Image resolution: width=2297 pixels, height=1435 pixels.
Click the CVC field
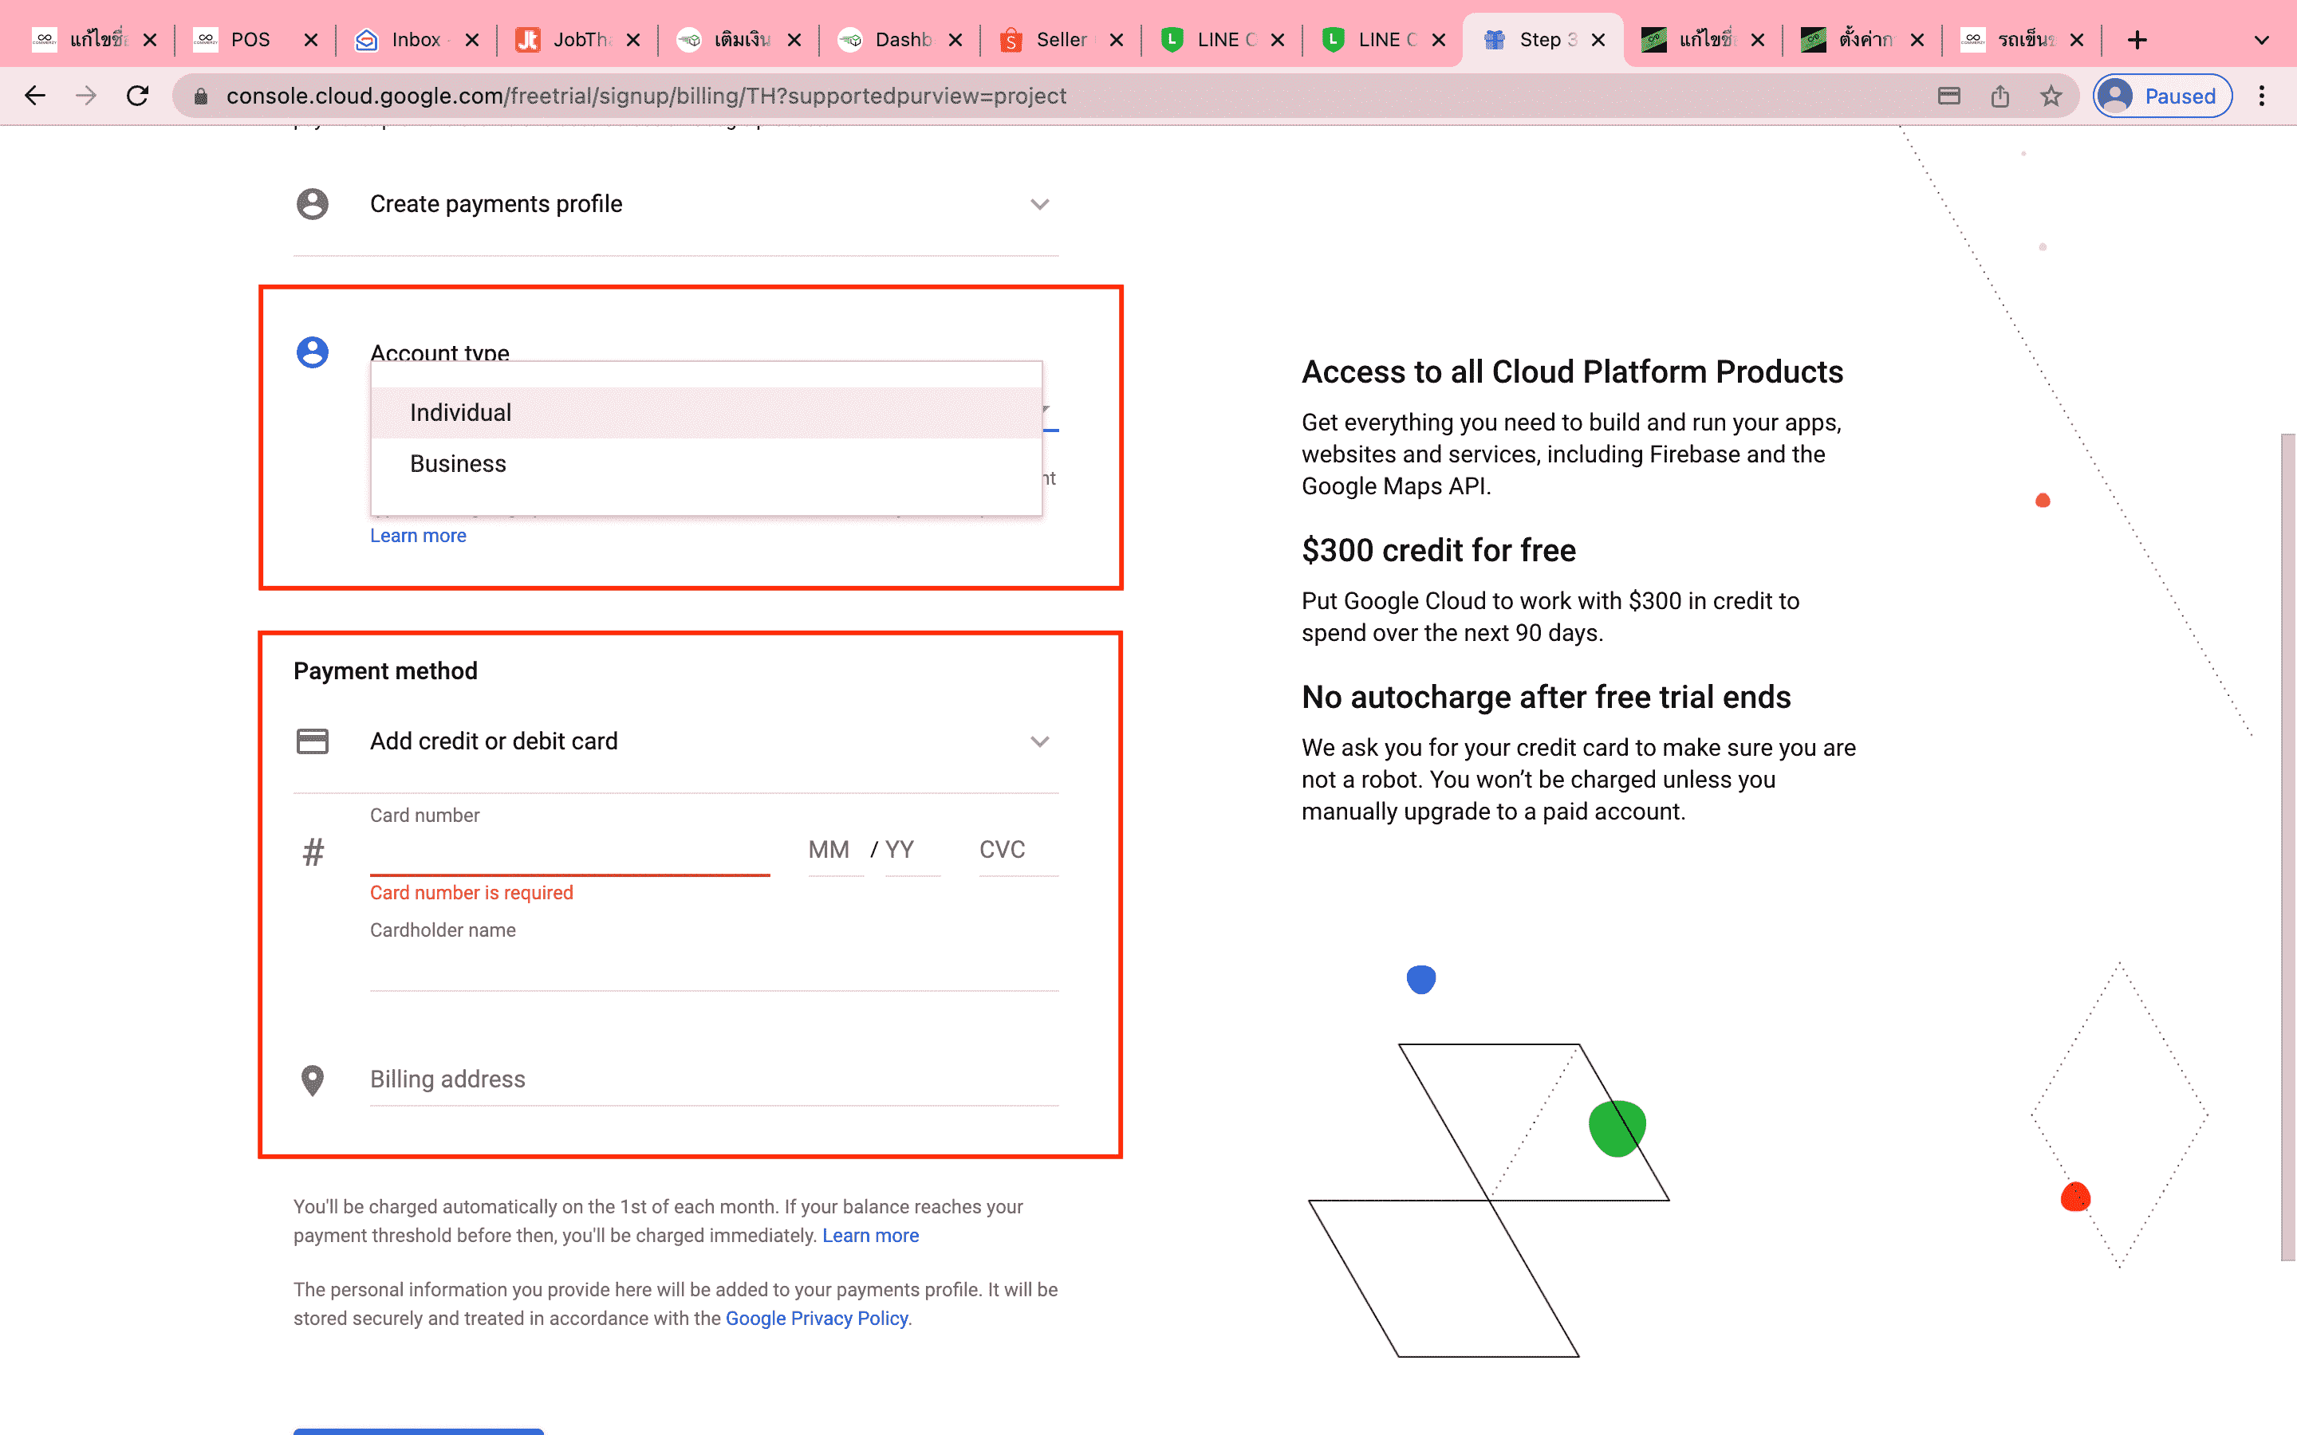coord(1018,851)
